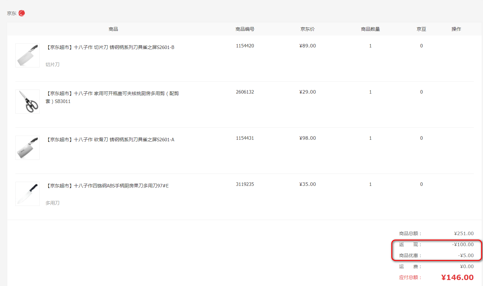483x286 pixels.
Task: Click the price ¥35.00
Action: coord(307,184)
